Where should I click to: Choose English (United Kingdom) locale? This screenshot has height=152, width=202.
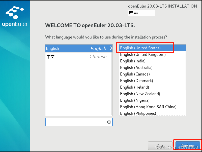[x=153, y=54]
